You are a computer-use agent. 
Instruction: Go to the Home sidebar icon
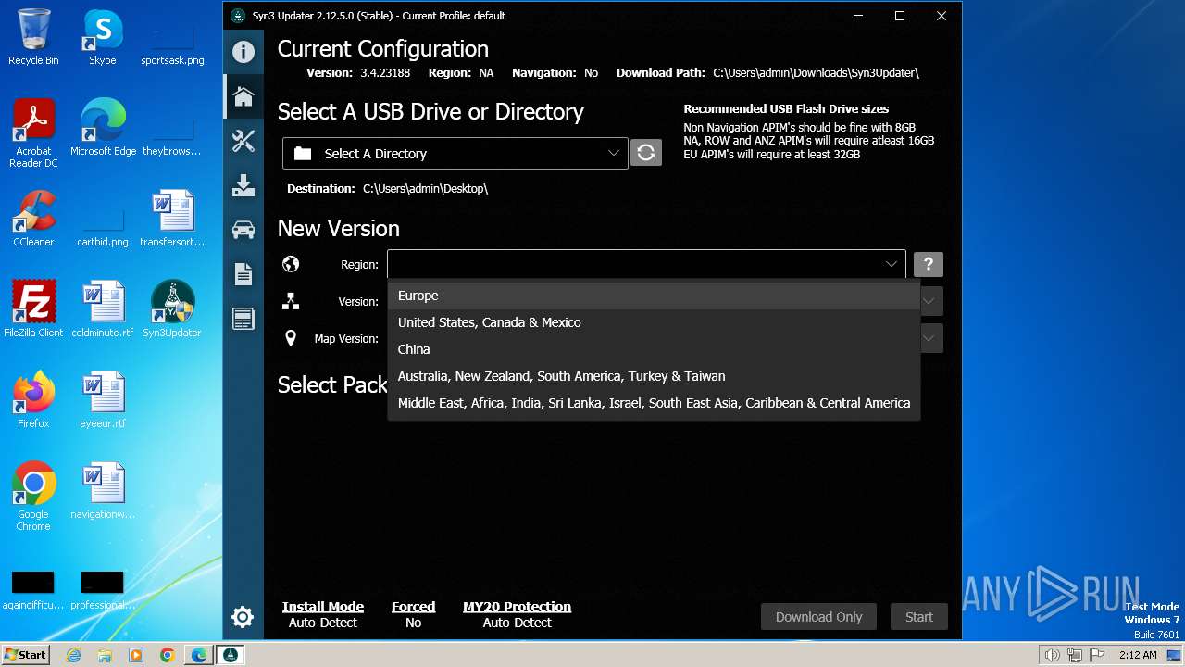tap(243, 96)
